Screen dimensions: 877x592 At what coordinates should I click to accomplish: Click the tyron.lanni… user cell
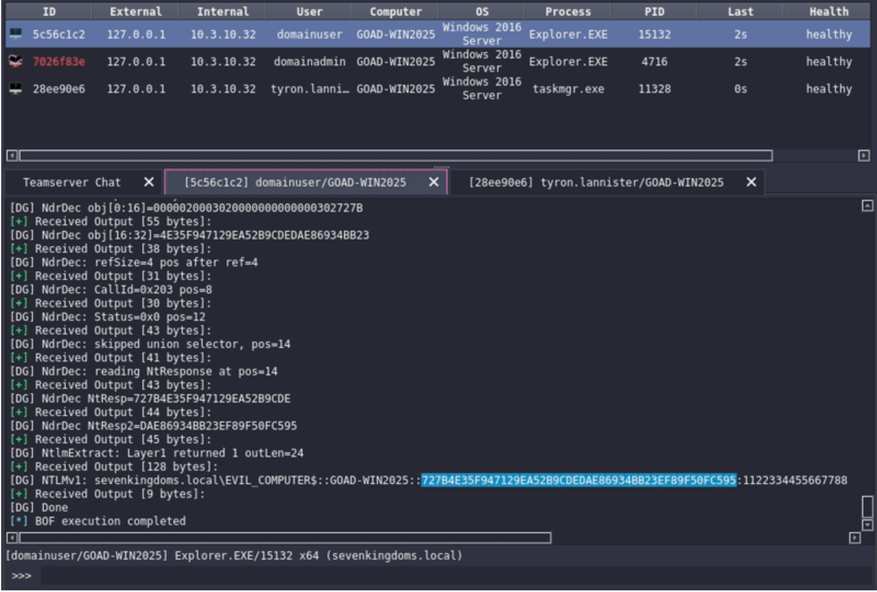(x=309, y=88)
